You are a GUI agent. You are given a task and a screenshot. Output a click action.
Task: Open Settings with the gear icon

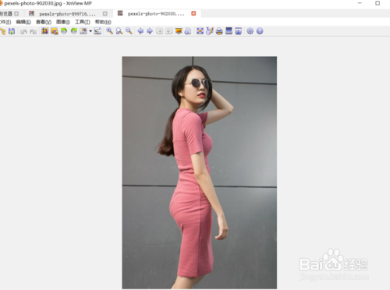coord(250,31)
